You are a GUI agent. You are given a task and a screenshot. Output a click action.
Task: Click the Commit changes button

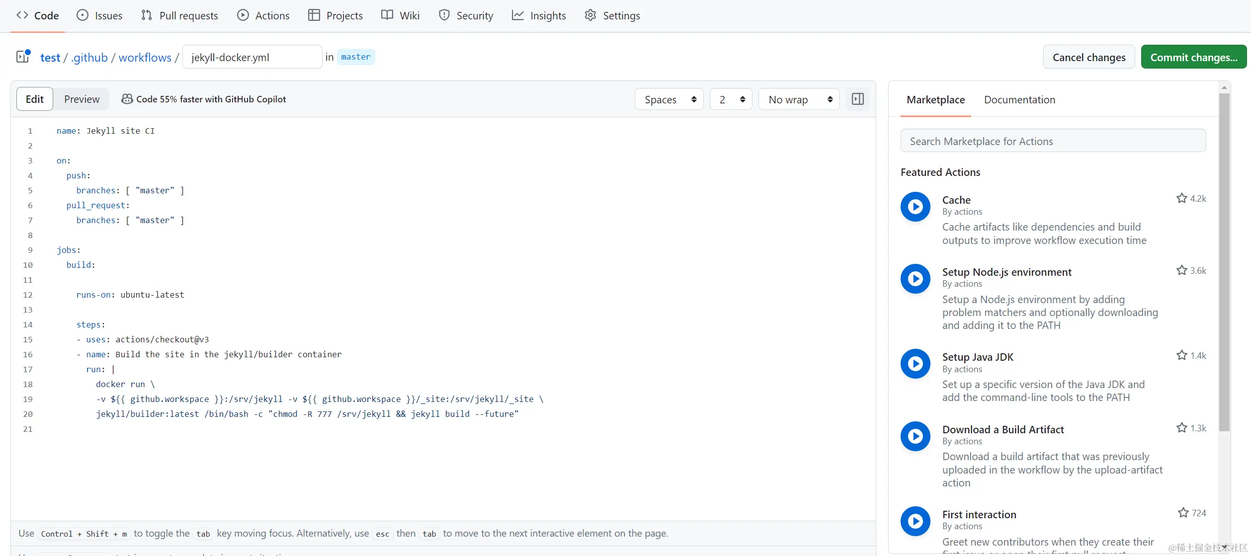pyautogui.click(x=1194, y=57)
